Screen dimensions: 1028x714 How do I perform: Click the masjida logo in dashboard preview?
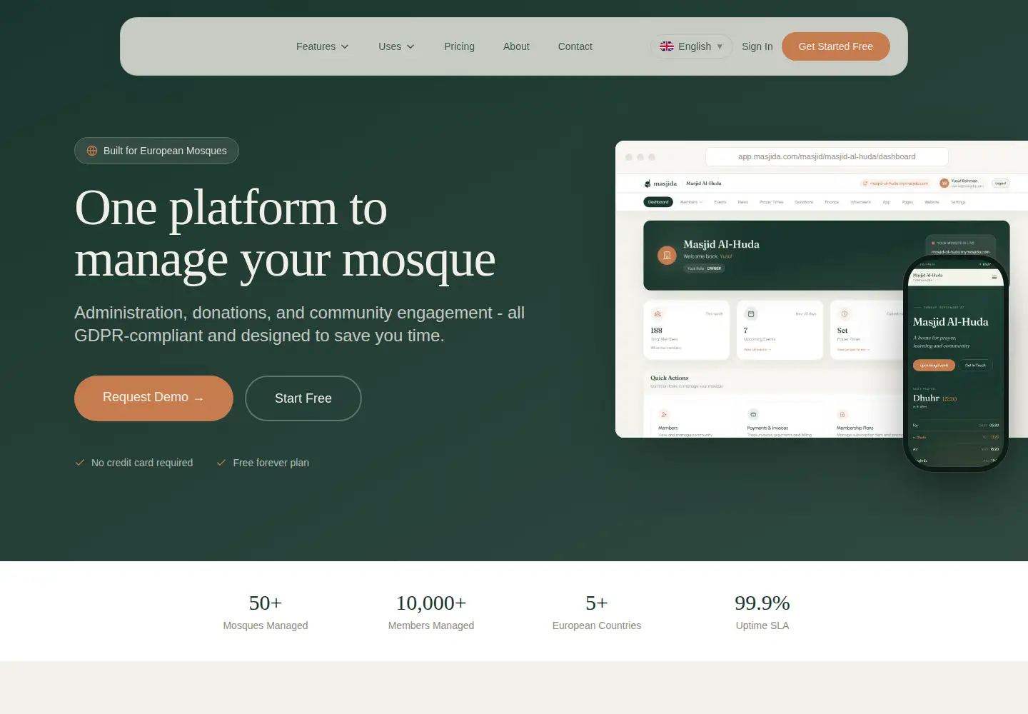(660, 183)
